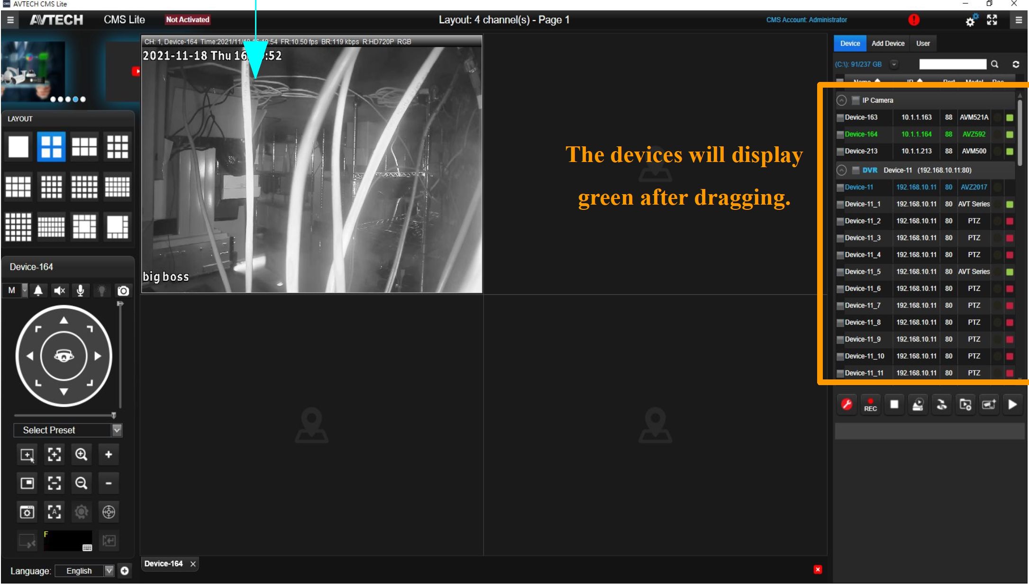This screenshot has height=585, width=1029.
Task: Click the red wrench settings icon
Action: (x=847, y=405)
